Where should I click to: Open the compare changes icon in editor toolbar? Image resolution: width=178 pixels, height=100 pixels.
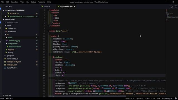point(172,7)
